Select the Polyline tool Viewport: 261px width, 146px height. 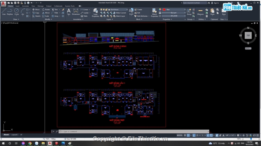(x=10, y=12)
